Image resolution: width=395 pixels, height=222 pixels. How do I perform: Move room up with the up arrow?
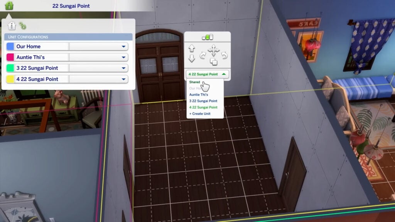pos(192,49)
